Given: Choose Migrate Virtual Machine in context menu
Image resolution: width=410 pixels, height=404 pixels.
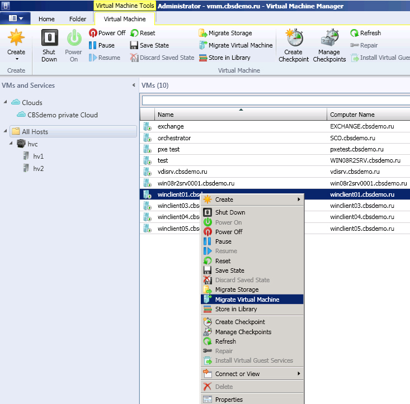Looking at the screenshot, I should pyautogui.click(x=252, y=300).
